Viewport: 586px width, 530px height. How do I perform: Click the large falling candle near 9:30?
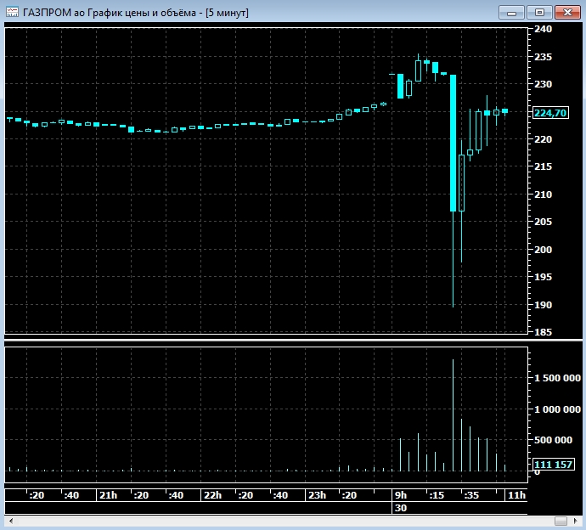454,143
